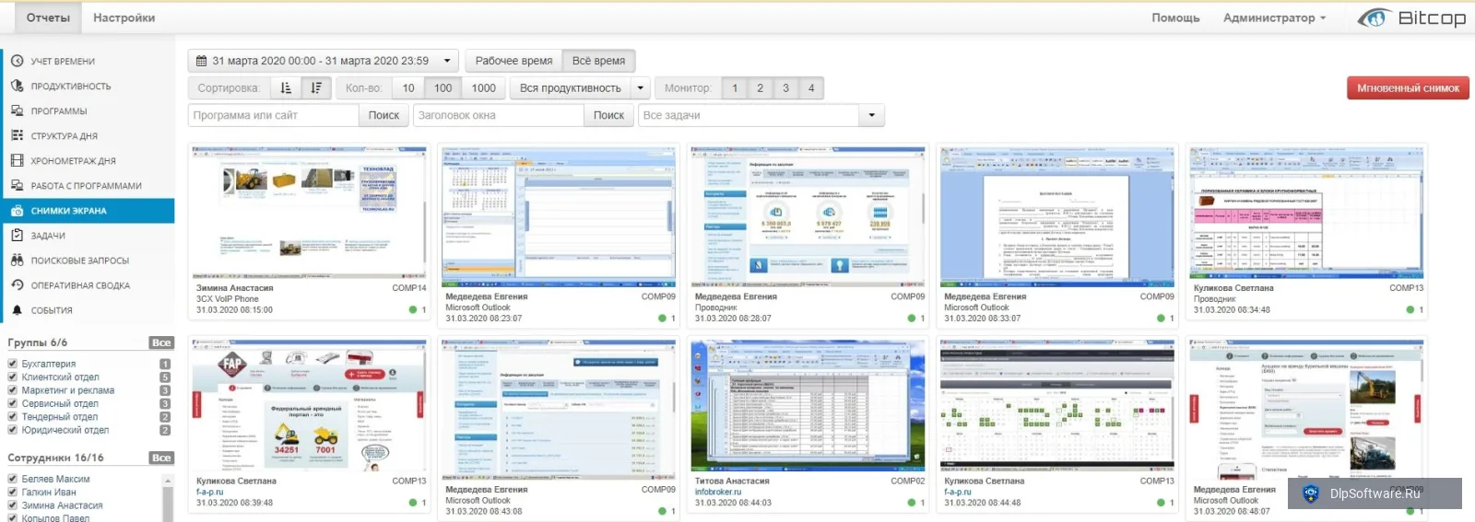This screenshot has height=522, width=1475.
Task: Sort descending with the second sort icon
Action: coord(316,88)
